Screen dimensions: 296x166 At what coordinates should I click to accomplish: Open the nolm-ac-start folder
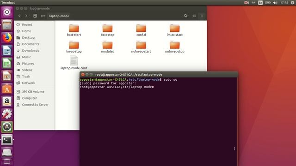[141, 47]
